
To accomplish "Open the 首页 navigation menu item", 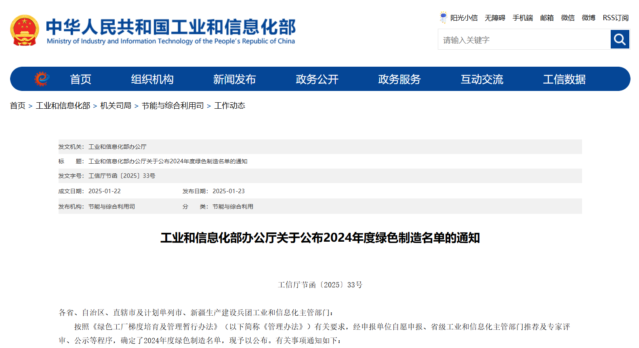I will pos(80,79).
